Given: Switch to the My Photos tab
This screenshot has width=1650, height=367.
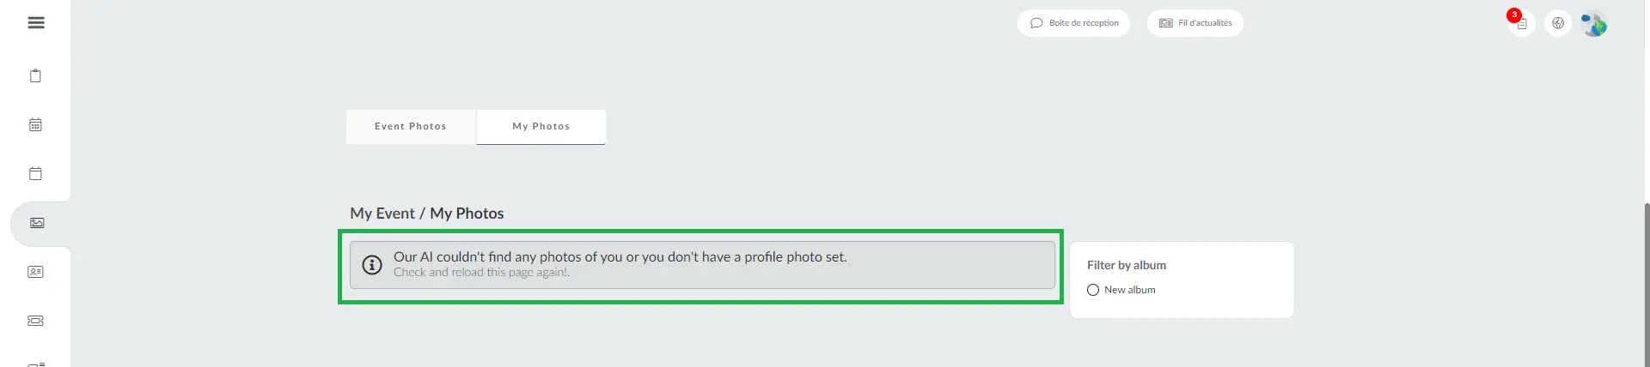Looking at the screenshot, I should coord(541,126).
